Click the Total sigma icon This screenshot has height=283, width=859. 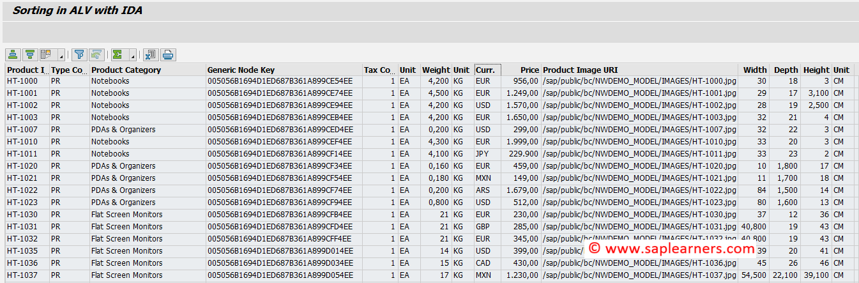(118, 54)
